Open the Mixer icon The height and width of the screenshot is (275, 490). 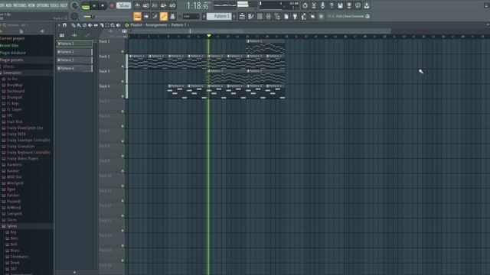269,16
